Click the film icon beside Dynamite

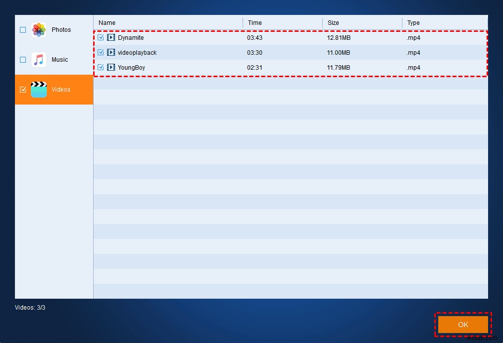(111, 38)
